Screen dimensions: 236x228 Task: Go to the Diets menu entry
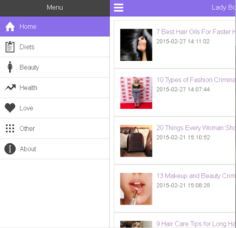55,47
